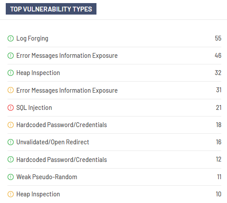Click the red severity icon beside SQL Injection
Image resolution: width=227 pixels, height=203 pixels.
[x=11, y=108]
